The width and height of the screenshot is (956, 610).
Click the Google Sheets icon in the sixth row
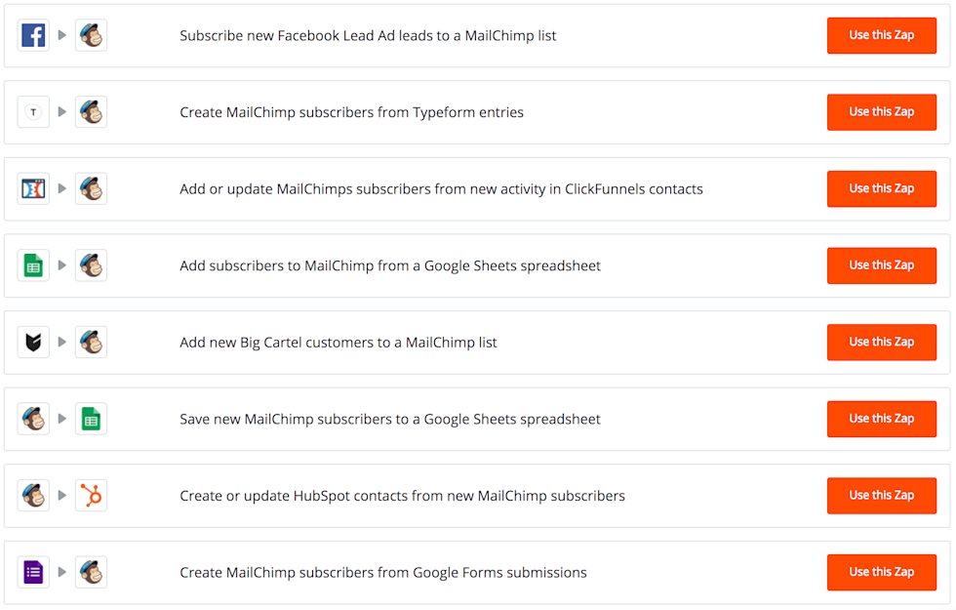point(91,419)
